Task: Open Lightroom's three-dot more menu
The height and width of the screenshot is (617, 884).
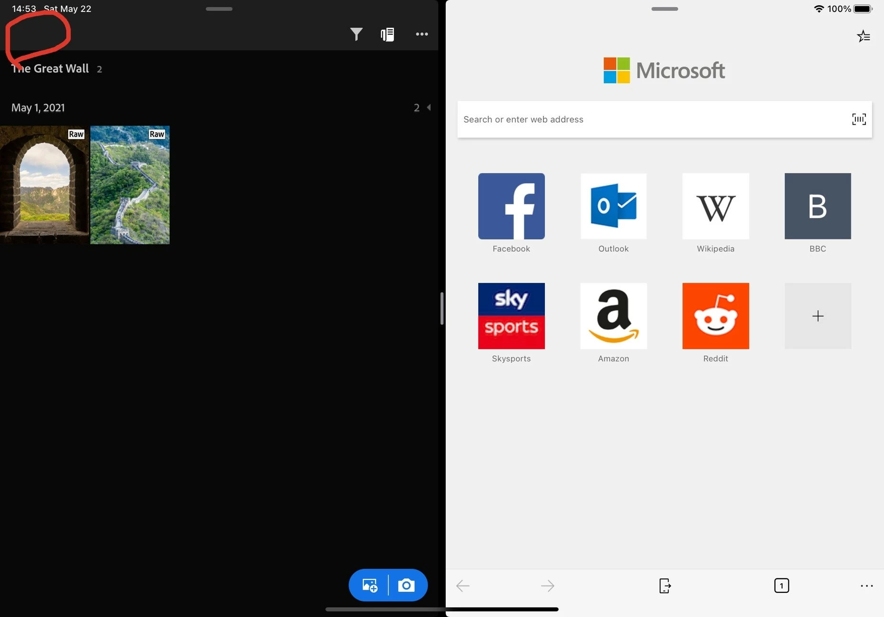Action: 422,34
